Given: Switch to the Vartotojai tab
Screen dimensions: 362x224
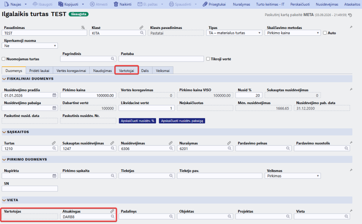Looking at the screenshot, I should (127, 70).
